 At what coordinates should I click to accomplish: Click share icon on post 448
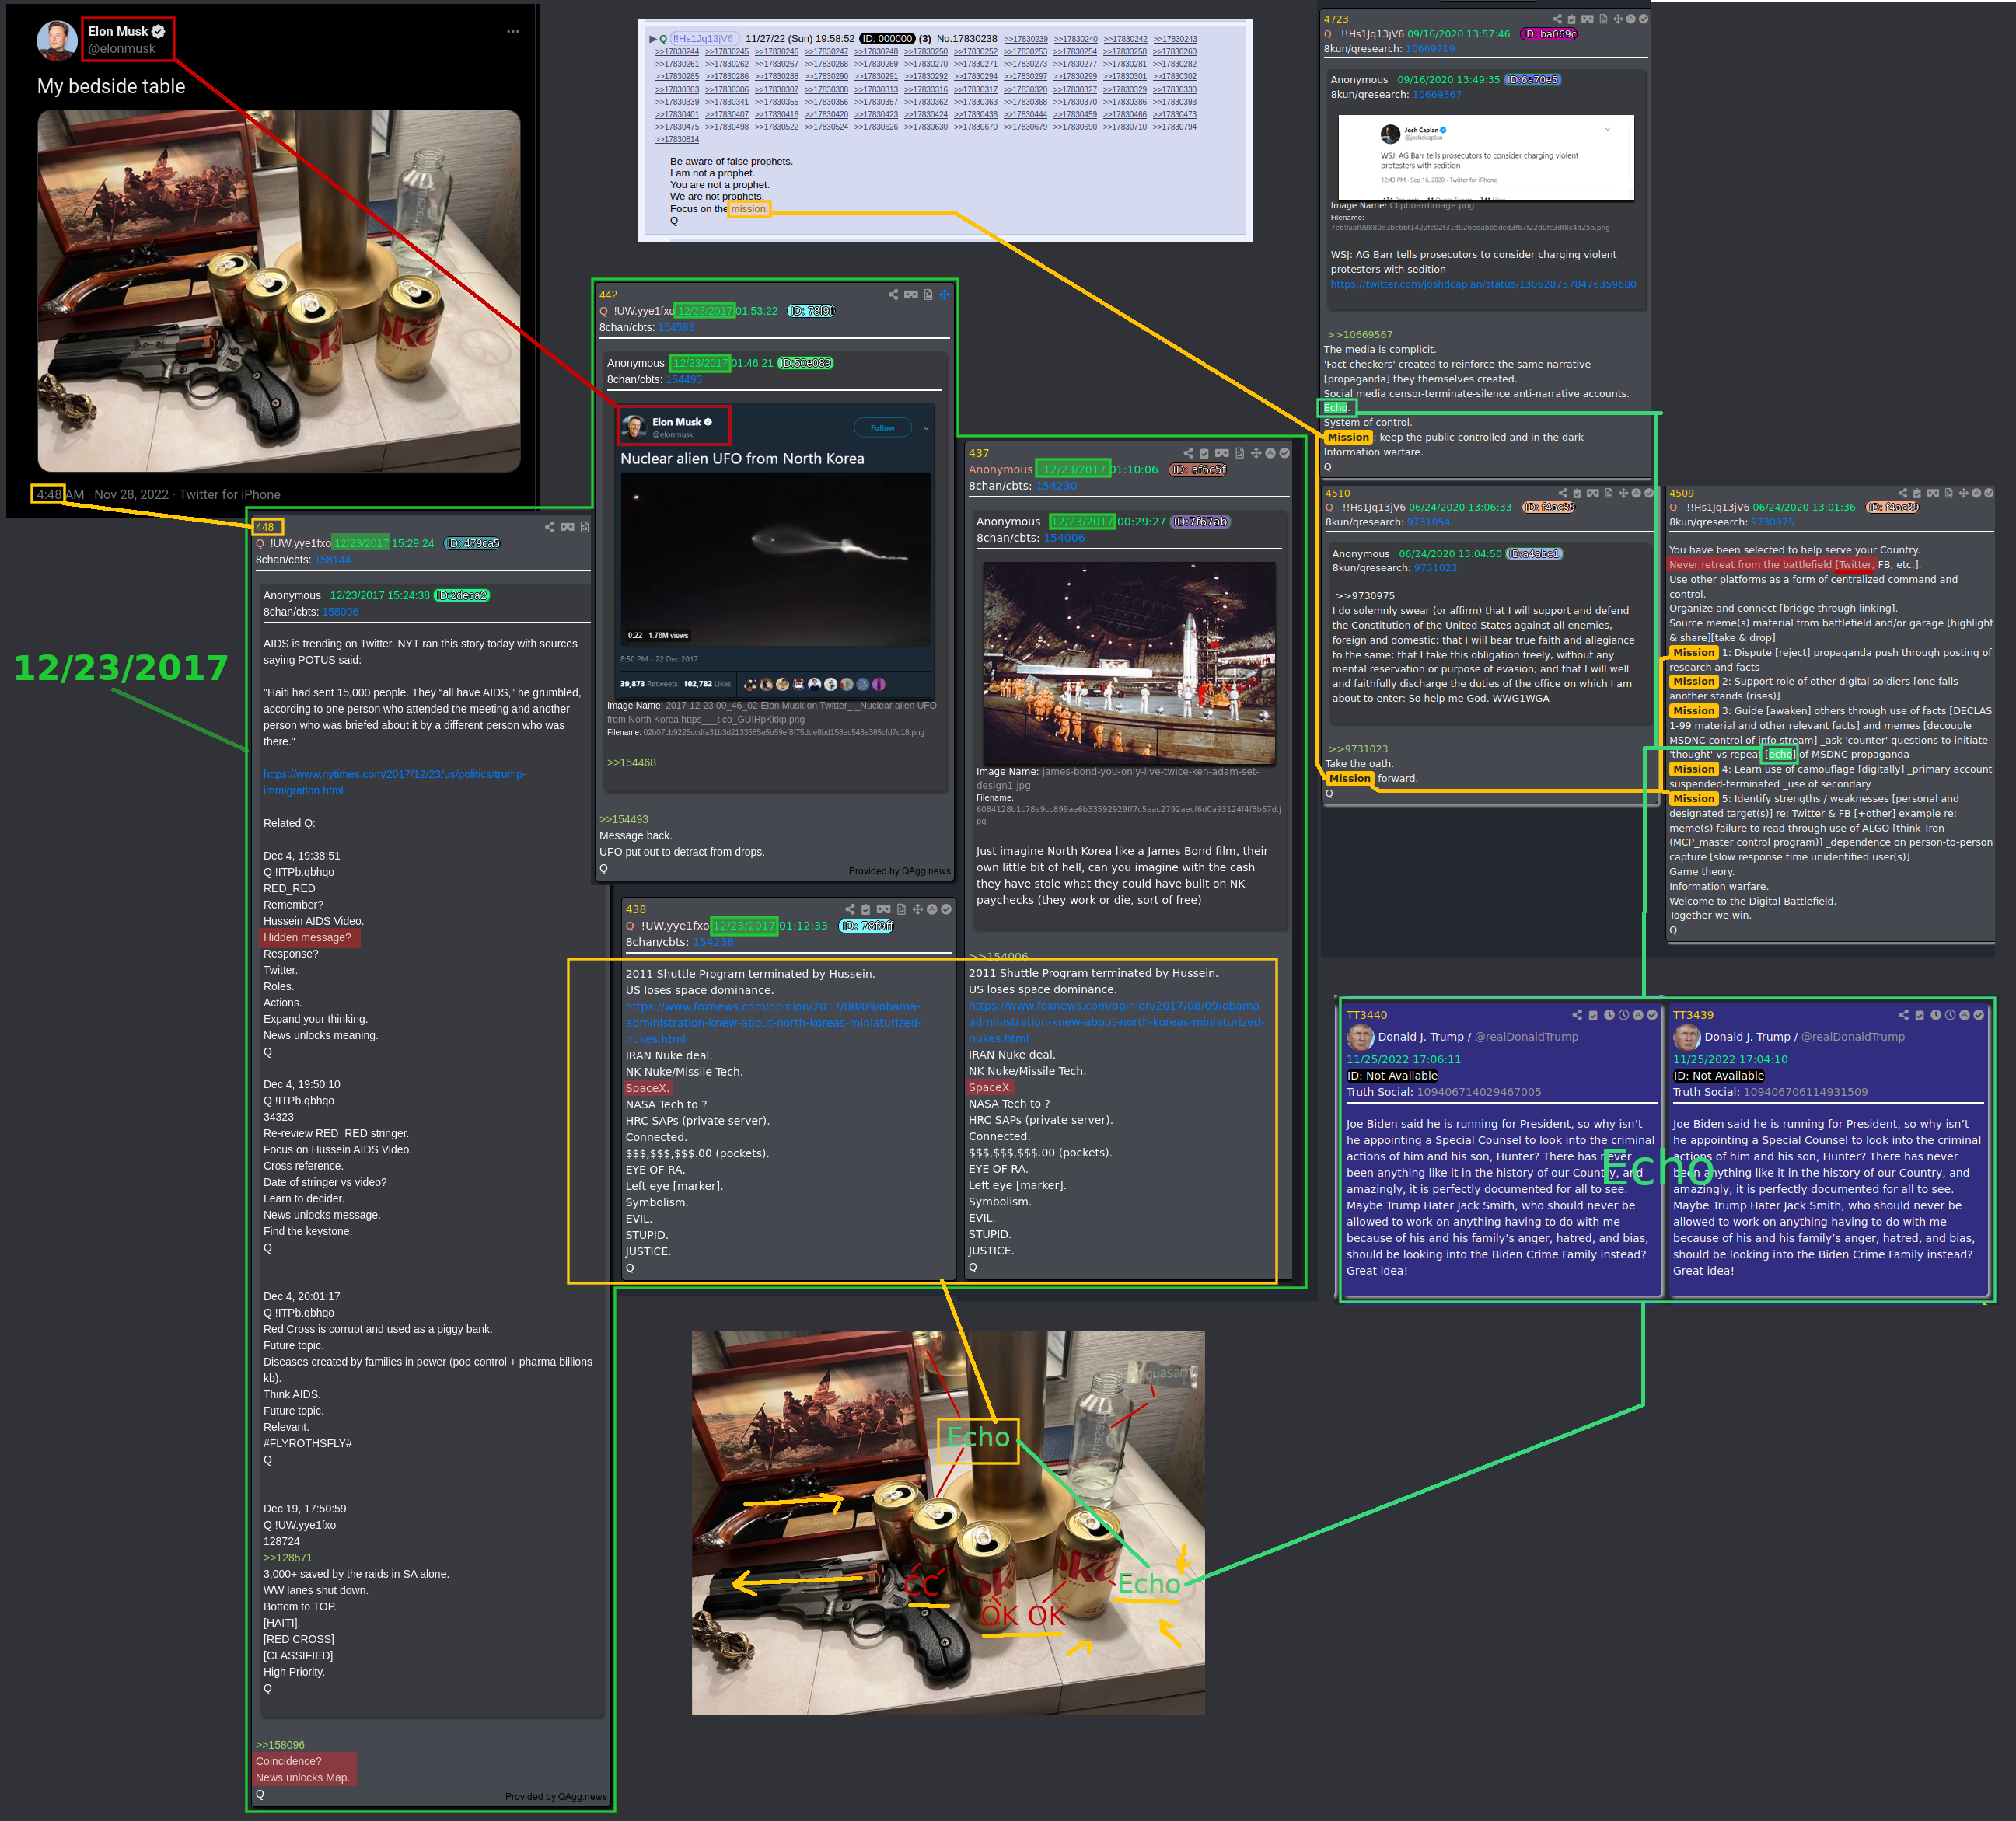point(549,527)
